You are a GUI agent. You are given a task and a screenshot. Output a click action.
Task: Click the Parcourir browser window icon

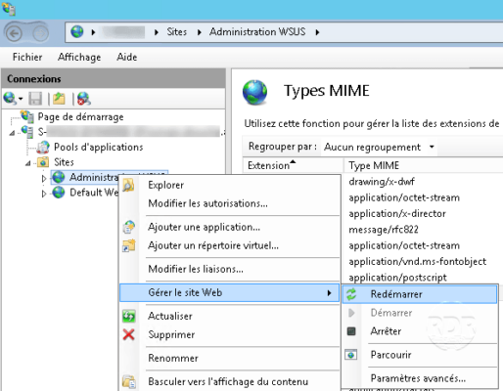click(x=351, y=355)
